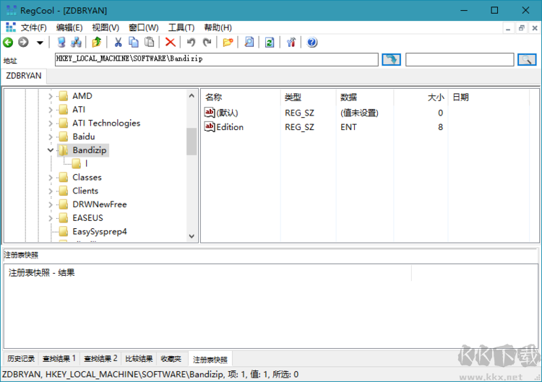Click the 数据 column header
This screenshot has width=542, height=382.
(365, 97)
